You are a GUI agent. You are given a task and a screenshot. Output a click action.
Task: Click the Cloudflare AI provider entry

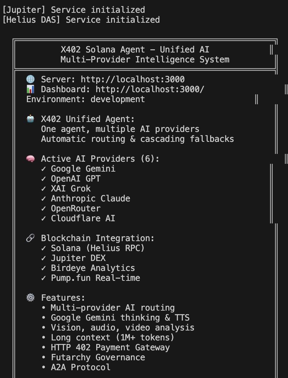click(x=83, y=218)
